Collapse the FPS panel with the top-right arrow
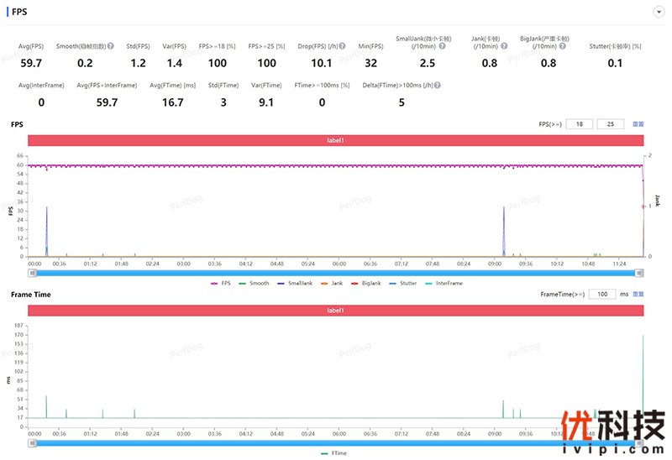 coord(659,12)
